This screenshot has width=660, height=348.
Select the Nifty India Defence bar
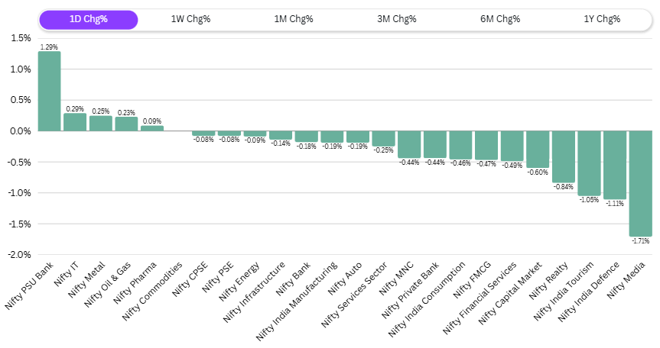[614, 165]
